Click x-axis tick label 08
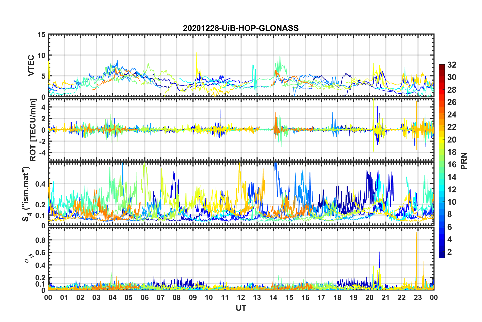482x322 pixels. click(177, 297)
